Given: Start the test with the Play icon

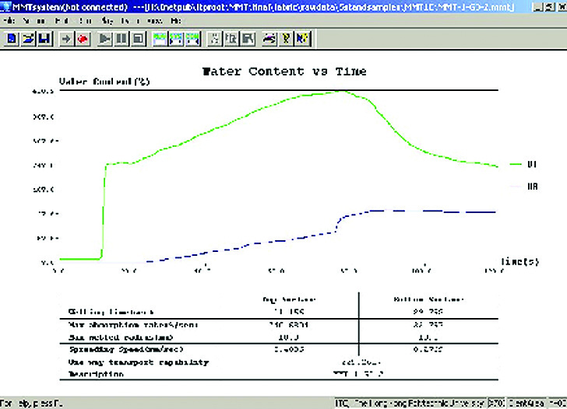Looking at the screenshot, I should point(106,37).
